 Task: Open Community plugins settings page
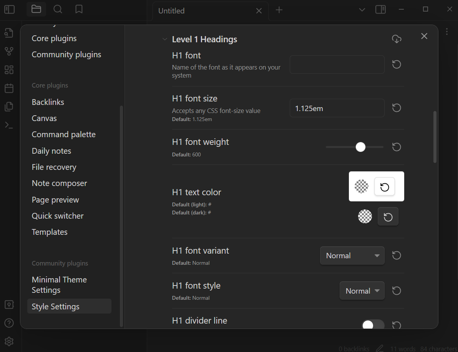coord(66,54)
